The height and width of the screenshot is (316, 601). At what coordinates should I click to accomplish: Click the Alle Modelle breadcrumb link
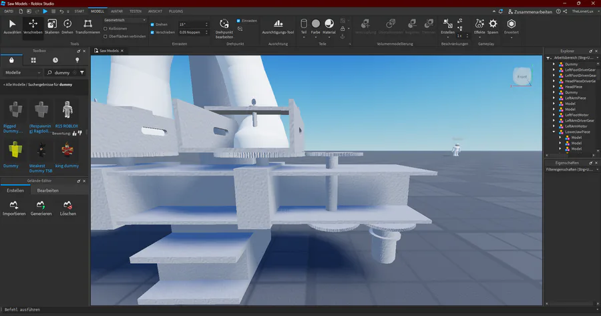[17, 85]
